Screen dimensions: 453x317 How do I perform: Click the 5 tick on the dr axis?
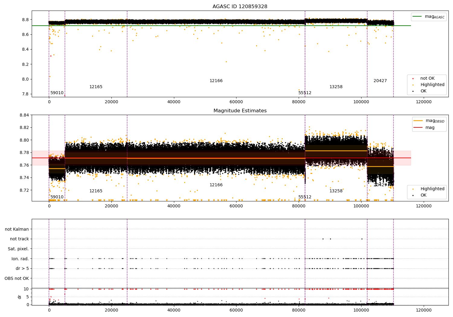pos(28,297)
